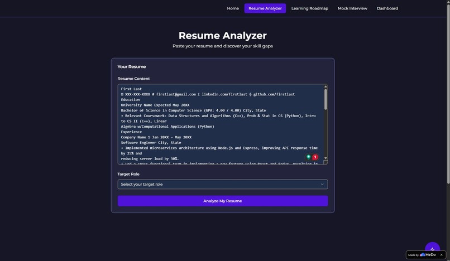
Task: Click the 'Experience' line in resume text
Action: [x=131, y=132]
